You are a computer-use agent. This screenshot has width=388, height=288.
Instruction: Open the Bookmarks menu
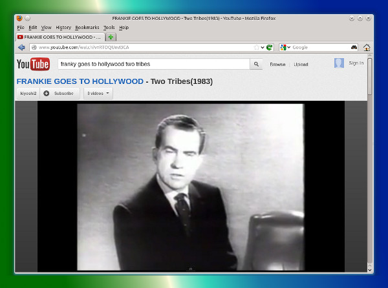(x=87, y=27)
